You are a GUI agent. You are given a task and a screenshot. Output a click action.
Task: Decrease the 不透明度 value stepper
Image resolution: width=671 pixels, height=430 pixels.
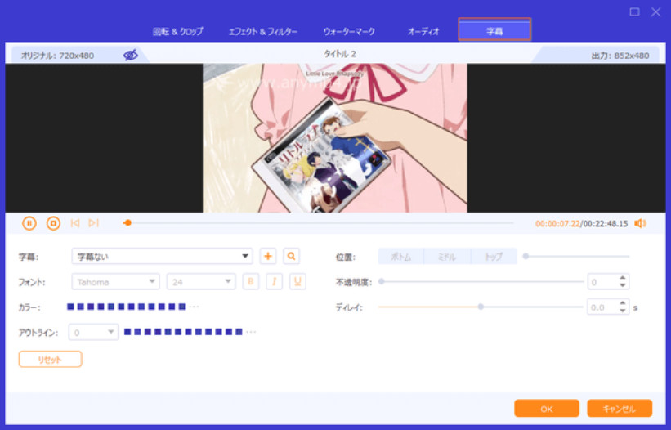(x=623, y=285)
